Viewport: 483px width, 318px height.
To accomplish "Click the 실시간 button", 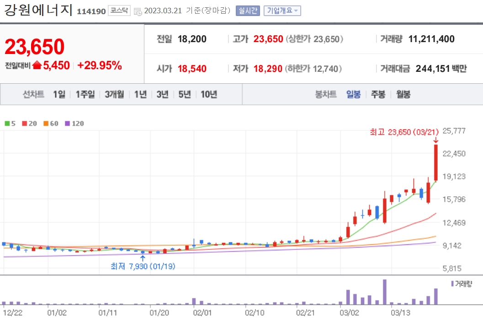I will tap(248, 11).
